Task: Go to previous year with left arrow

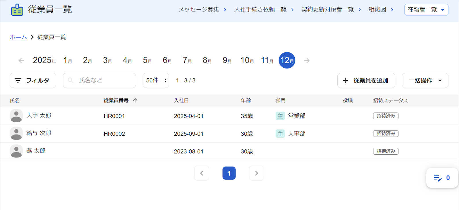Action: [x=21, y=60]
